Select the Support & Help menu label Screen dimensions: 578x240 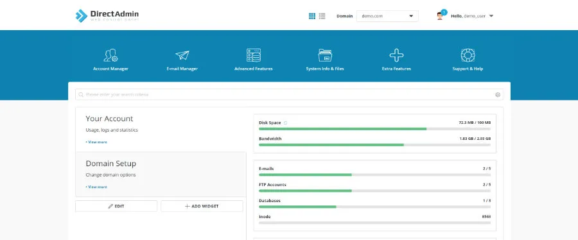click(x=468, y=69)
